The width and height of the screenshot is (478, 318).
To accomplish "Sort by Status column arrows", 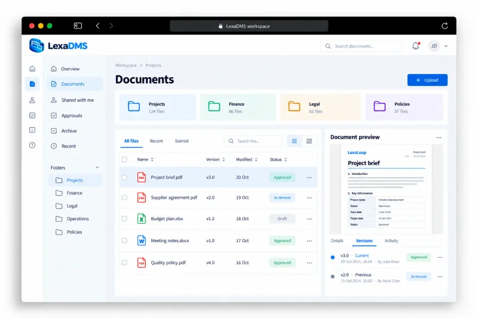I will pos(286,159).
